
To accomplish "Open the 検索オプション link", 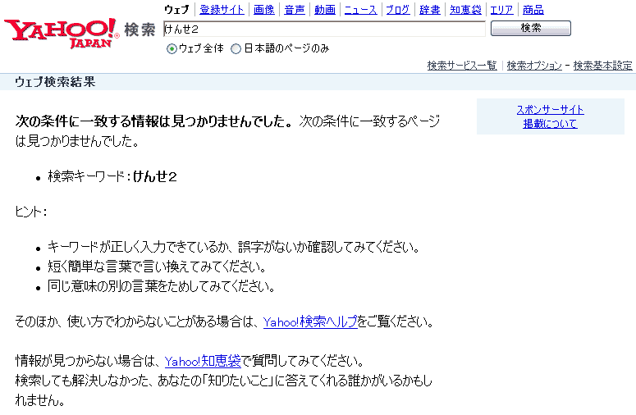I will 534,66.
